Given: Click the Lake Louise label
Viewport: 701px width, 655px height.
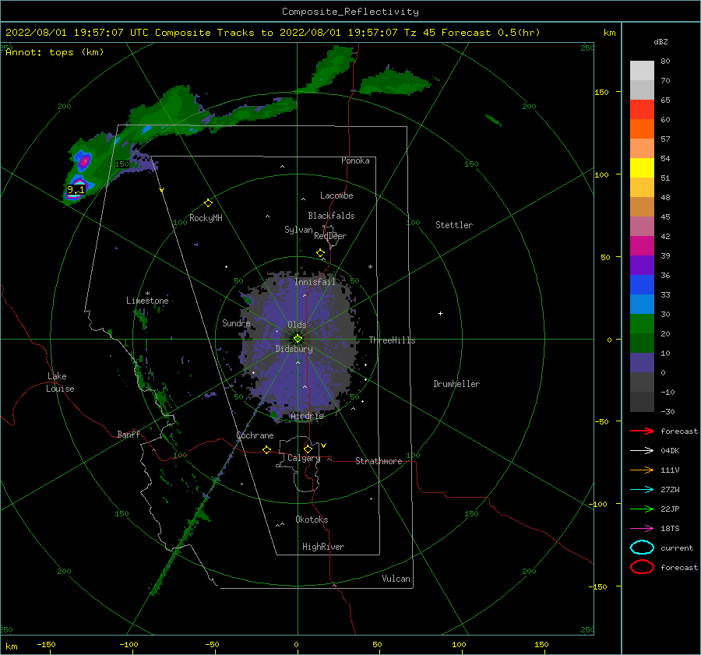Looking at the screenshot, I should pos(60,382).
